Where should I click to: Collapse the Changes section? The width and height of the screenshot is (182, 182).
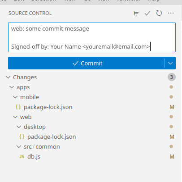tap(8, 77)
